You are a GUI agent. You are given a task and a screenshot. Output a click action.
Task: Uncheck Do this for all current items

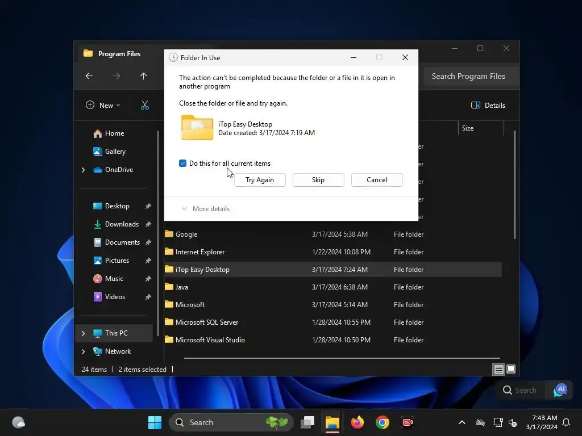[182, 163]
